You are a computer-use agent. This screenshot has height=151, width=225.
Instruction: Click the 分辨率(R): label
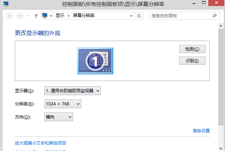25,104
